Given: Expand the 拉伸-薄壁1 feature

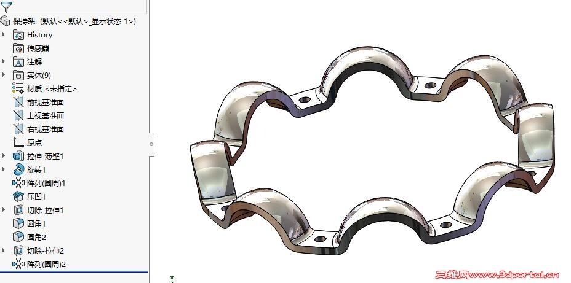Looking at the screenshot, I should (4, 156).
